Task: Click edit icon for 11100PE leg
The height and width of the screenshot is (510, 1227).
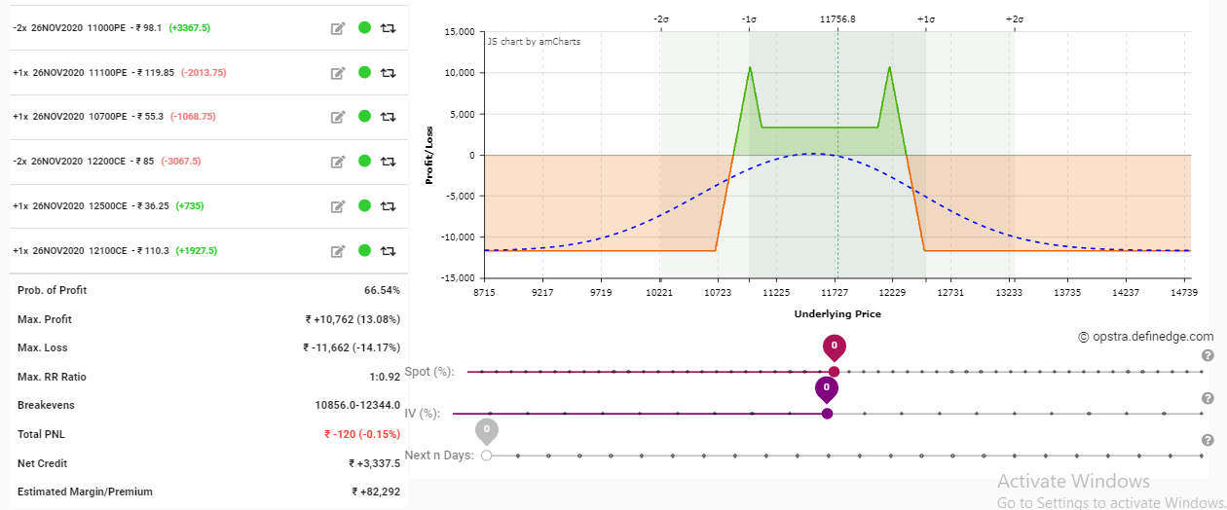Action: click(338, 73)
